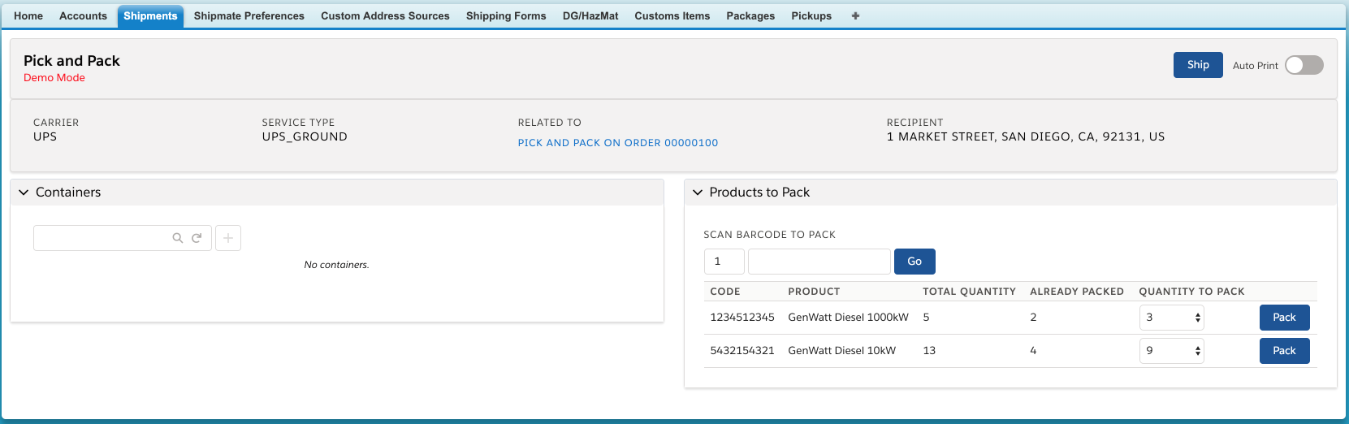Switch to the Accounts tab
This screenshot has width=1349, height=424.
coord(83,16)
